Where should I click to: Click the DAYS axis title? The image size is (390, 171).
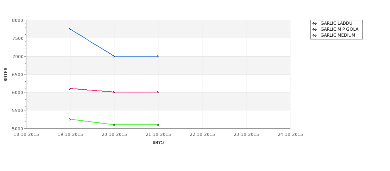tap(158, 143)
